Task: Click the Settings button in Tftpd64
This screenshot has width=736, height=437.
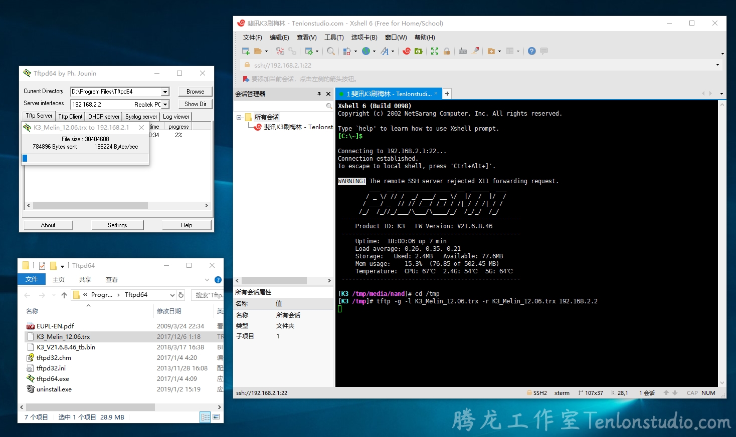Action: pyautogui.click(x=117, y=225)
